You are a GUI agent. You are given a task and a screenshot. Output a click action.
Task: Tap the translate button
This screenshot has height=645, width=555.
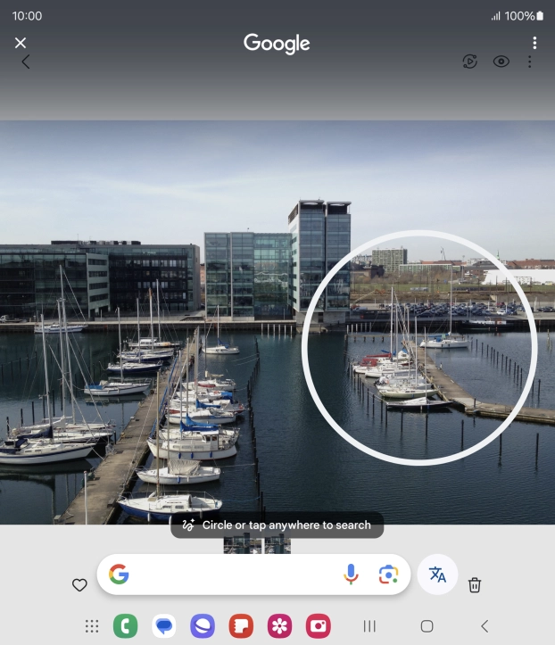point(437,575)
